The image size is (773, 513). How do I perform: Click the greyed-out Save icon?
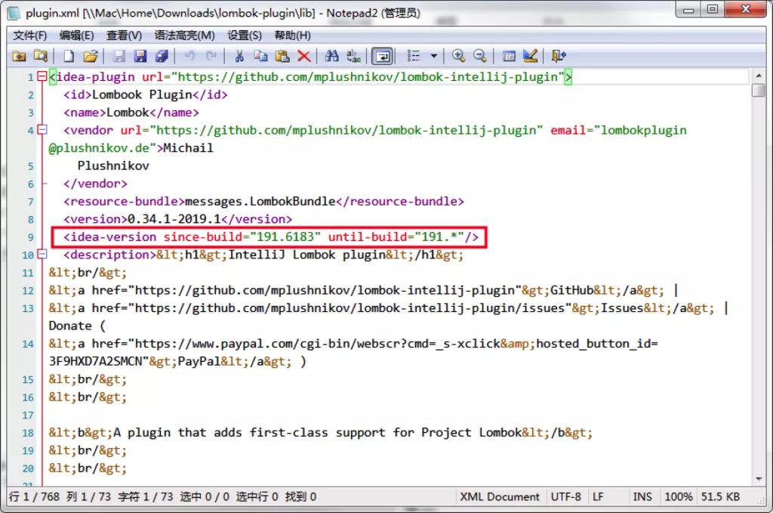[119, 56]
